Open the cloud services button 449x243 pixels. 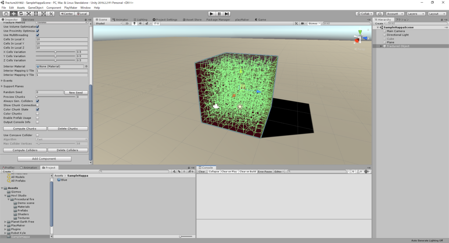point(380,14)
